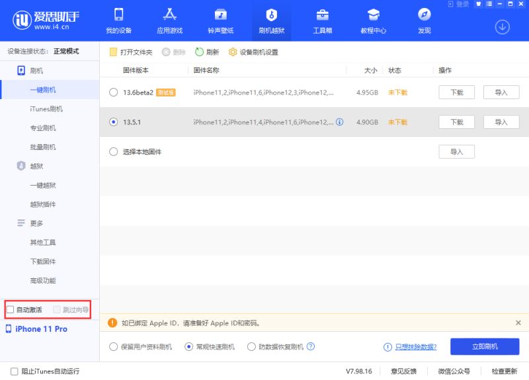Enable the 自动激活 checkbox
This screenshot has height=380, width=529.
(x=11, y=309)
